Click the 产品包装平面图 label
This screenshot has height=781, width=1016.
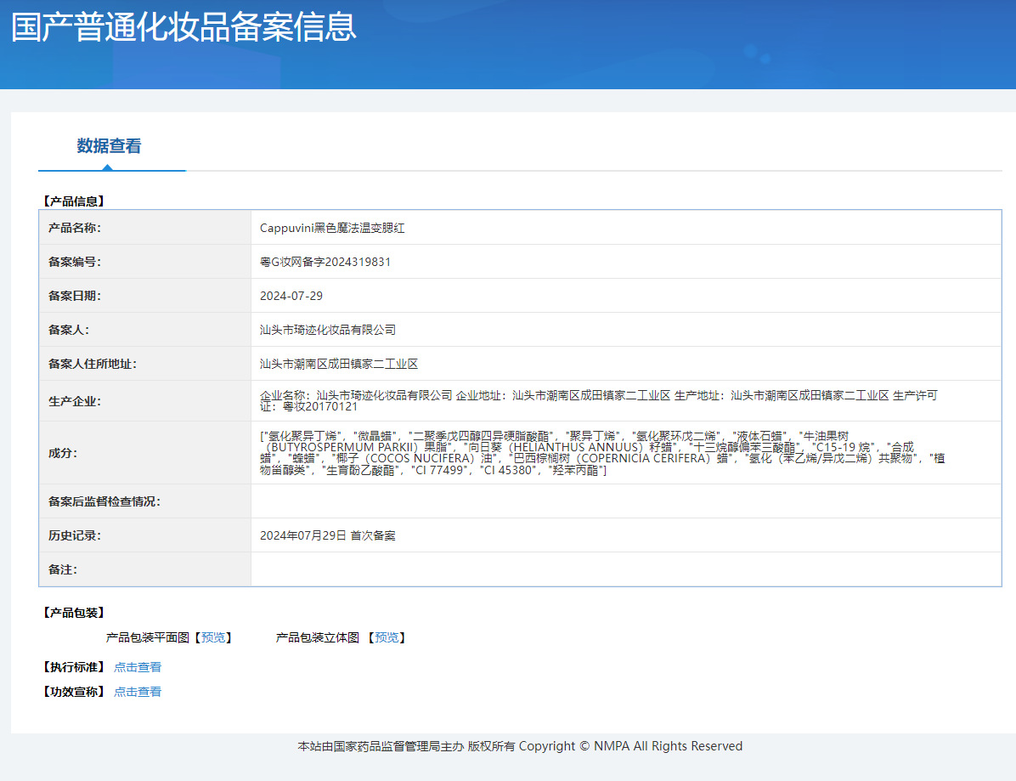(x=148, y=637)
